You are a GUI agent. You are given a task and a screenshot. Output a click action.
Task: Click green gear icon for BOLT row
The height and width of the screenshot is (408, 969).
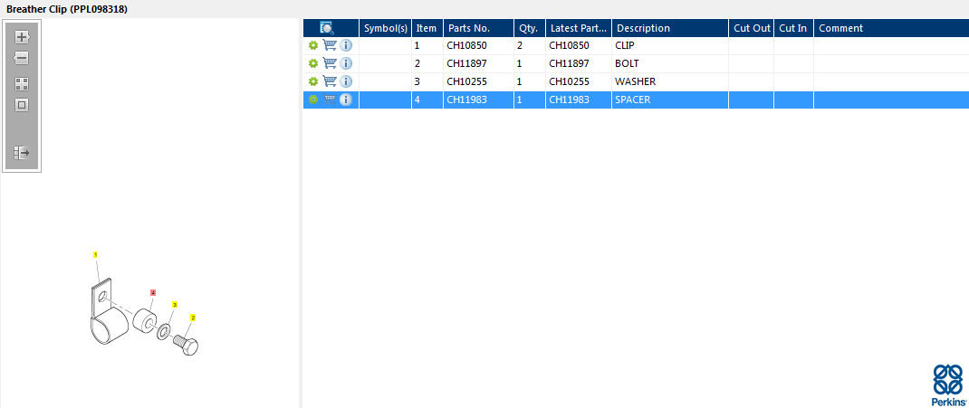pos(313,63)
